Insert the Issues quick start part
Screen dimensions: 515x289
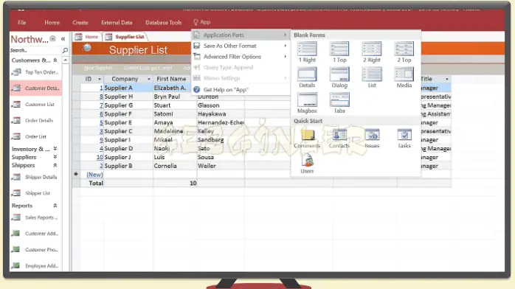coord(372,138)
